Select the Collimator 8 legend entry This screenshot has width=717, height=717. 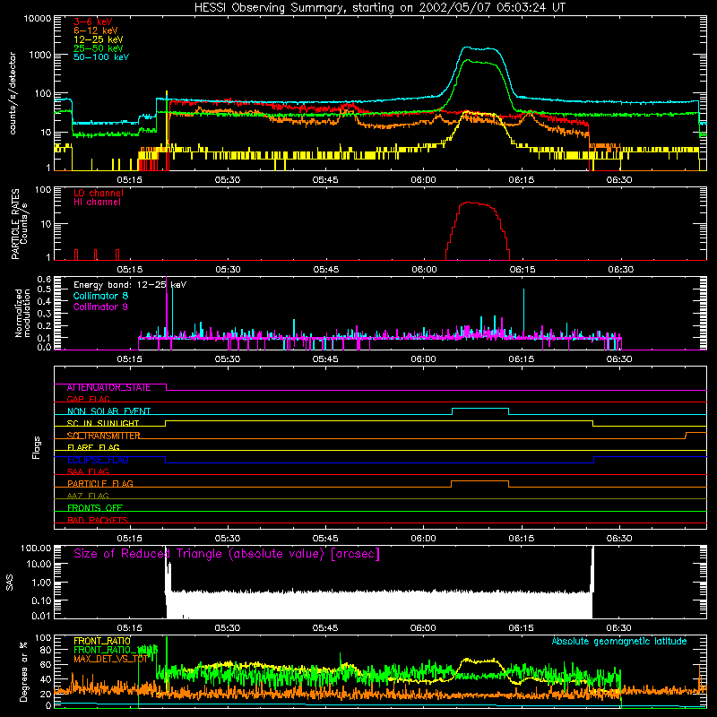(x=100, y=296)
